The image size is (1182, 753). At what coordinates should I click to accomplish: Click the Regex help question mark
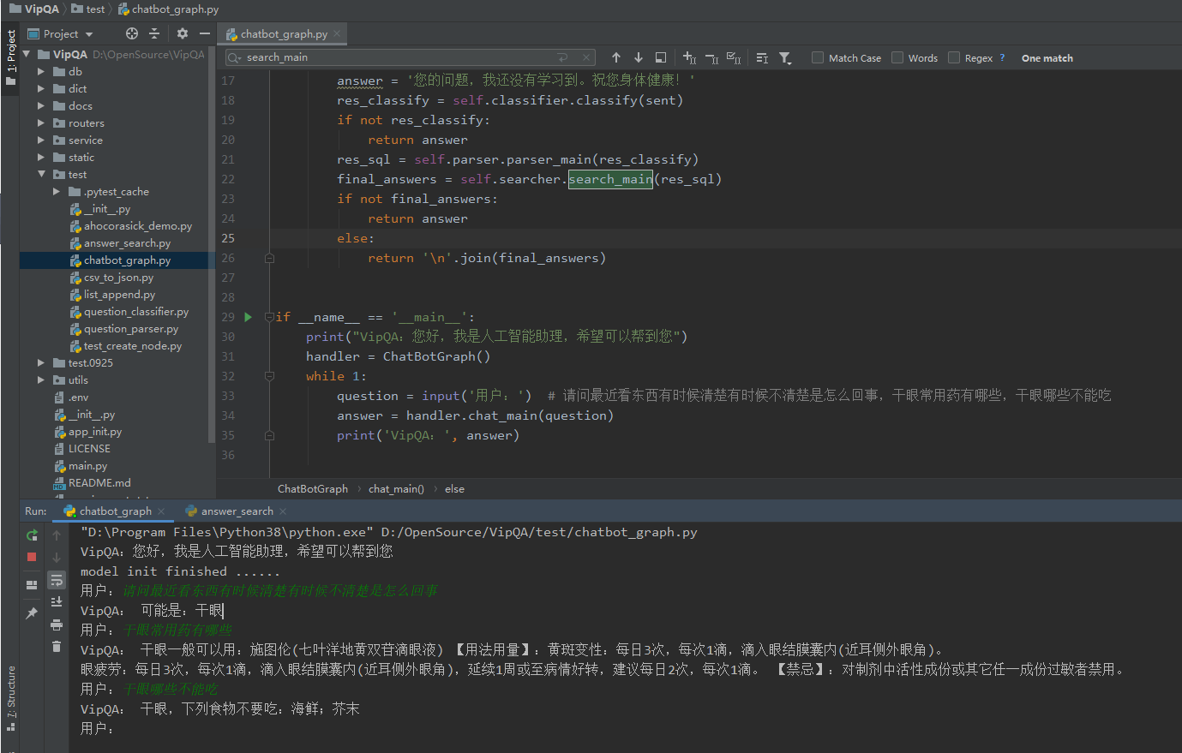click(x=1002, y=57)
